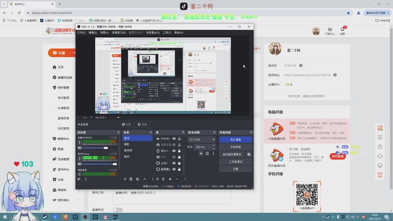Open customer service headset icon
The image size is (393, 221).
click(380, 156)
